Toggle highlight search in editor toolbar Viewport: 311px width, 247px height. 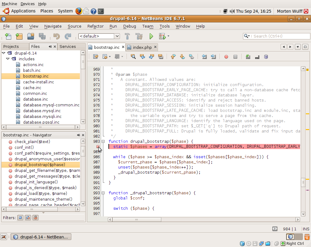(161, 57)
